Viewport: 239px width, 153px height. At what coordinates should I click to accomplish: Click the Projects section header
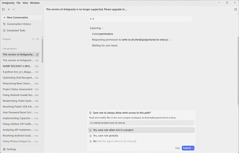click(7, 39)
